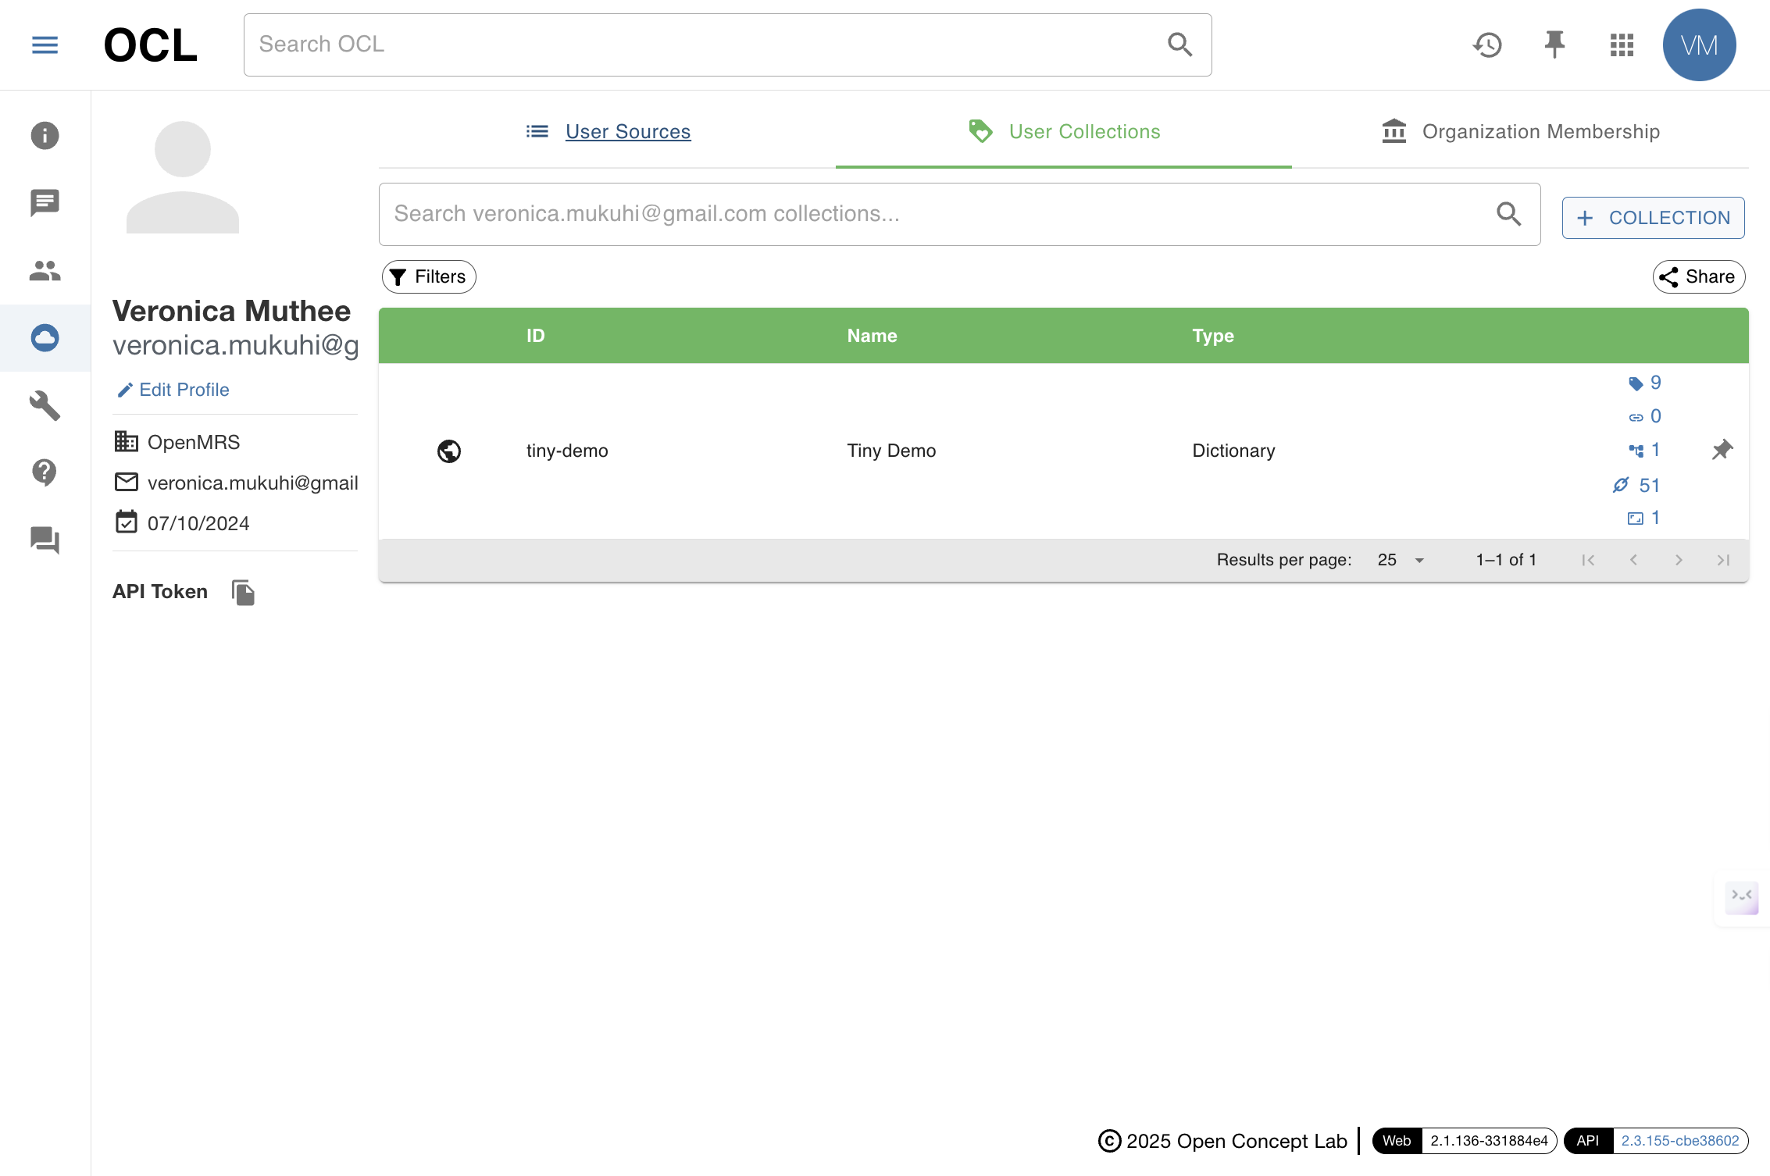Pin the tiny-demo collection row
1770x1176 pixels.
(1722, 450)
